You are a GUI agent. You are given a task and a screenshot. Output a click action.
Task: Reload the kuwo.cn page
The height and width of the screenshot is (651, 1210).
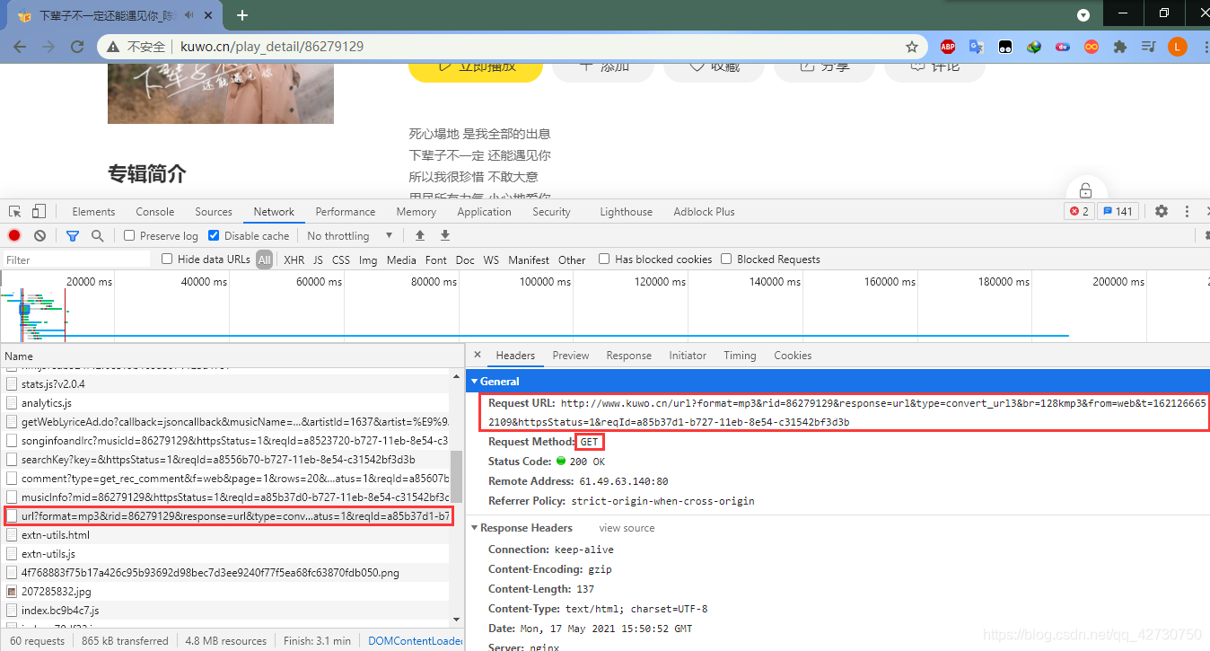[x=77, y=47]
